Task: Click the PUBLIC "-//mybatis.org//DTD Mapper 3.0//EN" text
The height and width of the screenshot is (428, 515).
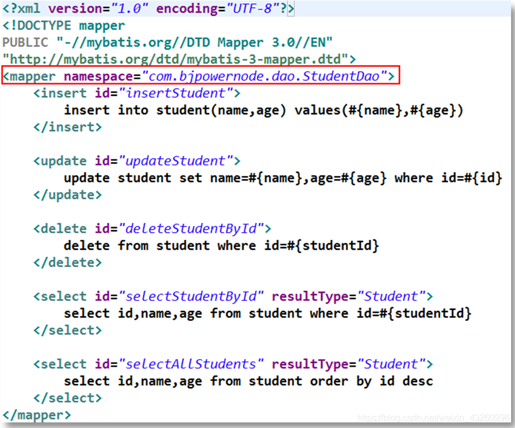Action: pos(168,43)
